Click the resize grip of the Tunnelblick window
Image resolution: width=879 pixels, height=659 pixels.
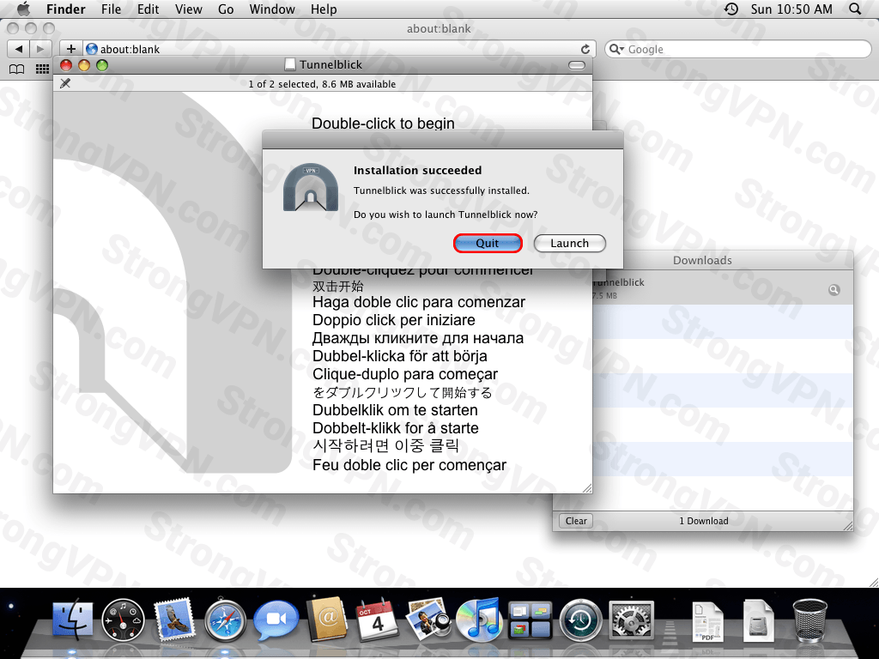587,488
